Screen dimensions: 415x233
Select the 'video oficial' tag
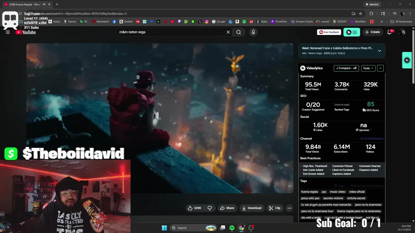point(357,192)
